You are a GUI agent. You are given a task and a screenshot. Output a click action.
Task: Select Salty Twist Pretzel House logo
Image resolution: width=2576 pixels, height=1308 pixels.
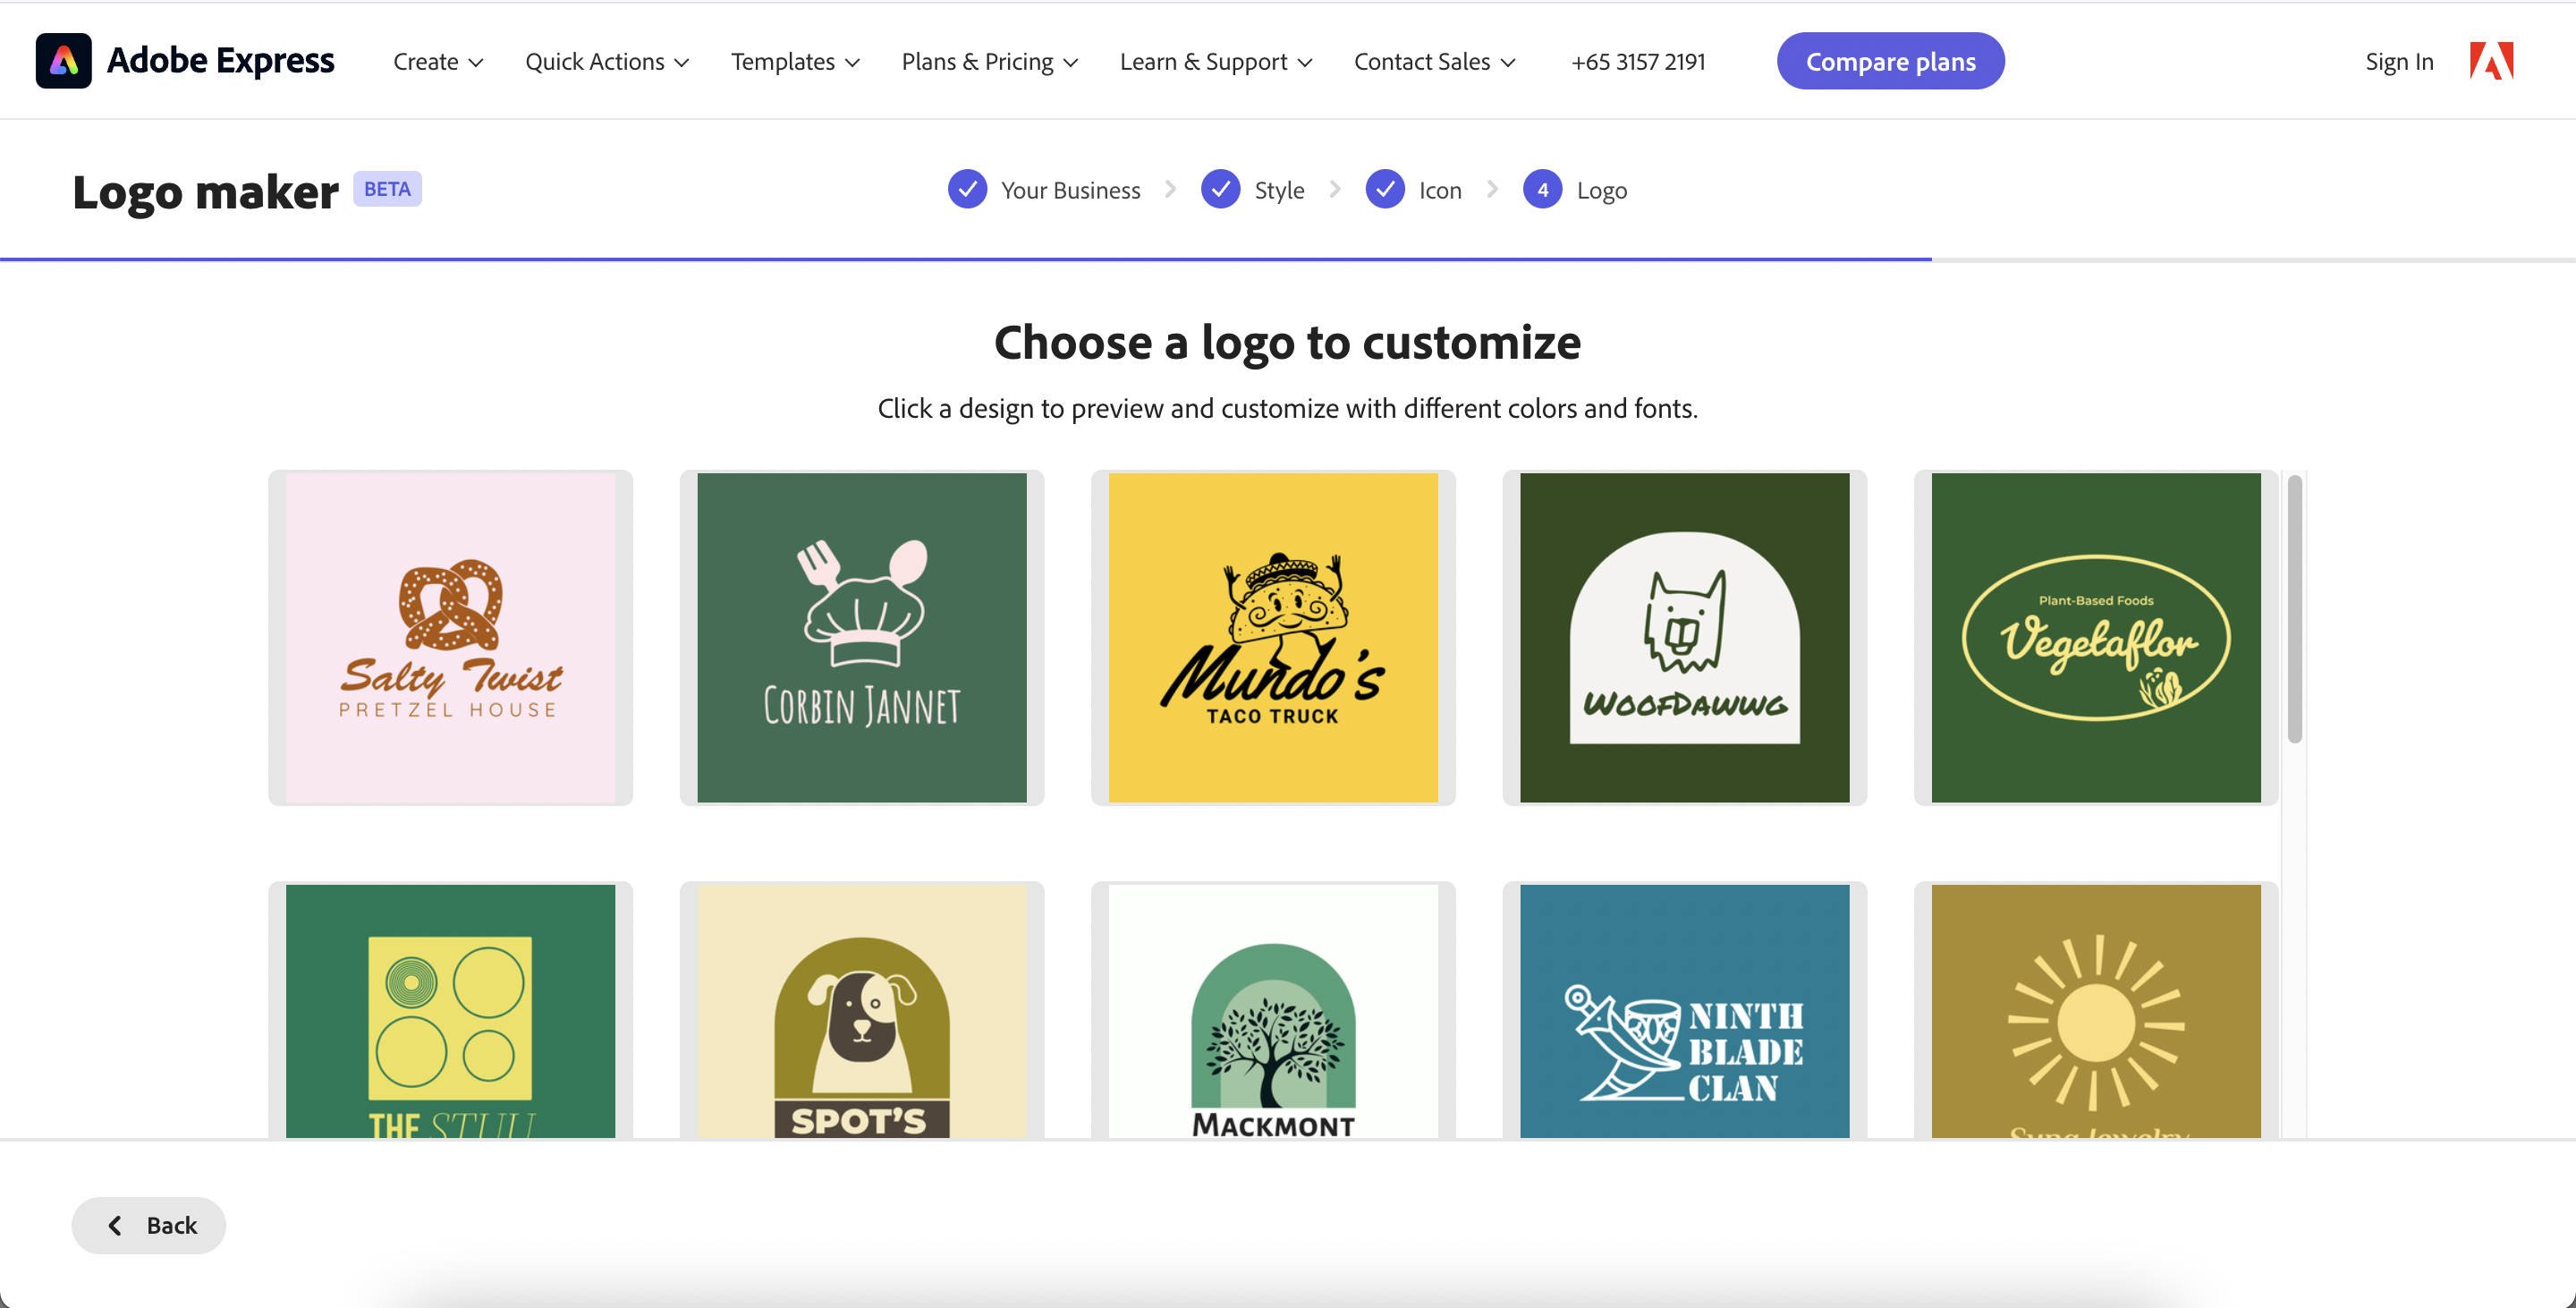pyautogui.click(x=450, y=637)
